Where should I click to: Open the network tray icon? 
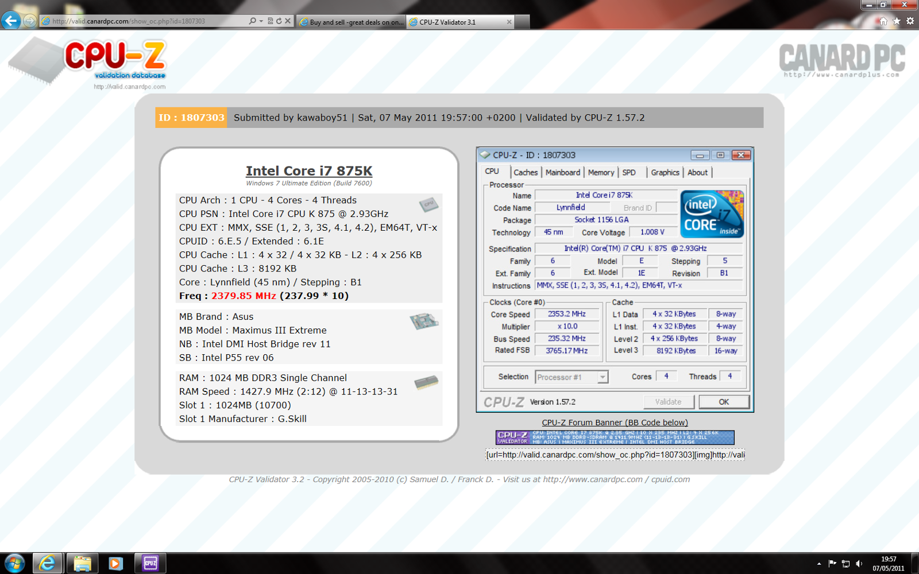coord(845,564)
